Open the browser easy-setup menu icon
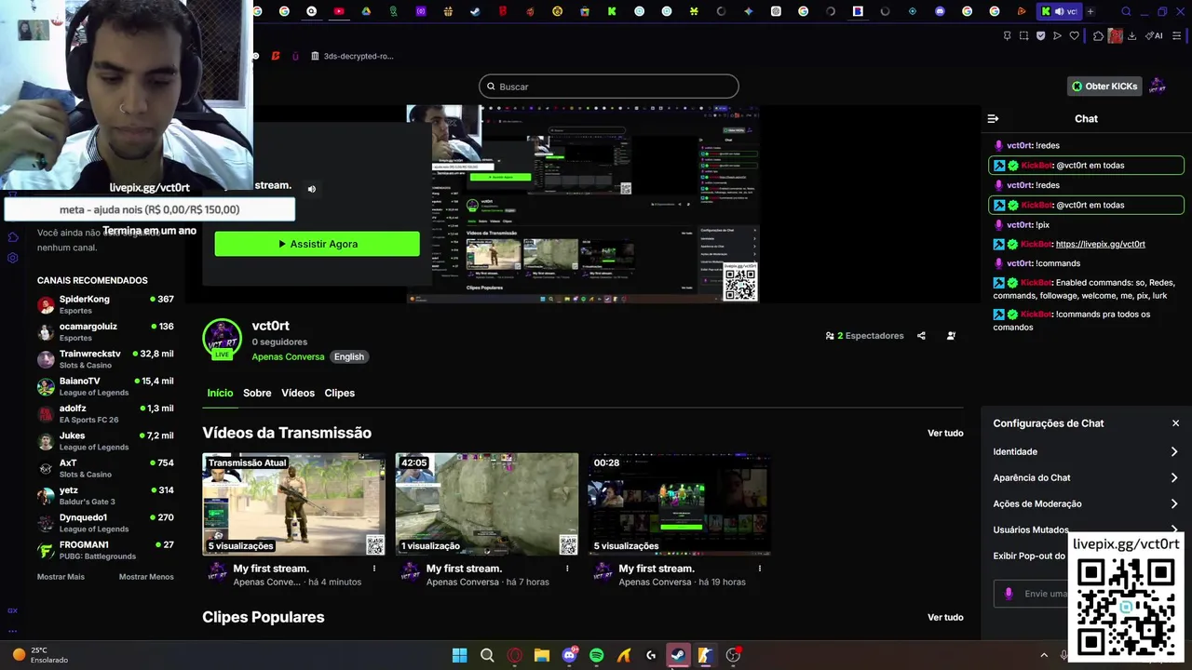The width and height of the screenshot is (1192, 670). (x=1177, y=36)
